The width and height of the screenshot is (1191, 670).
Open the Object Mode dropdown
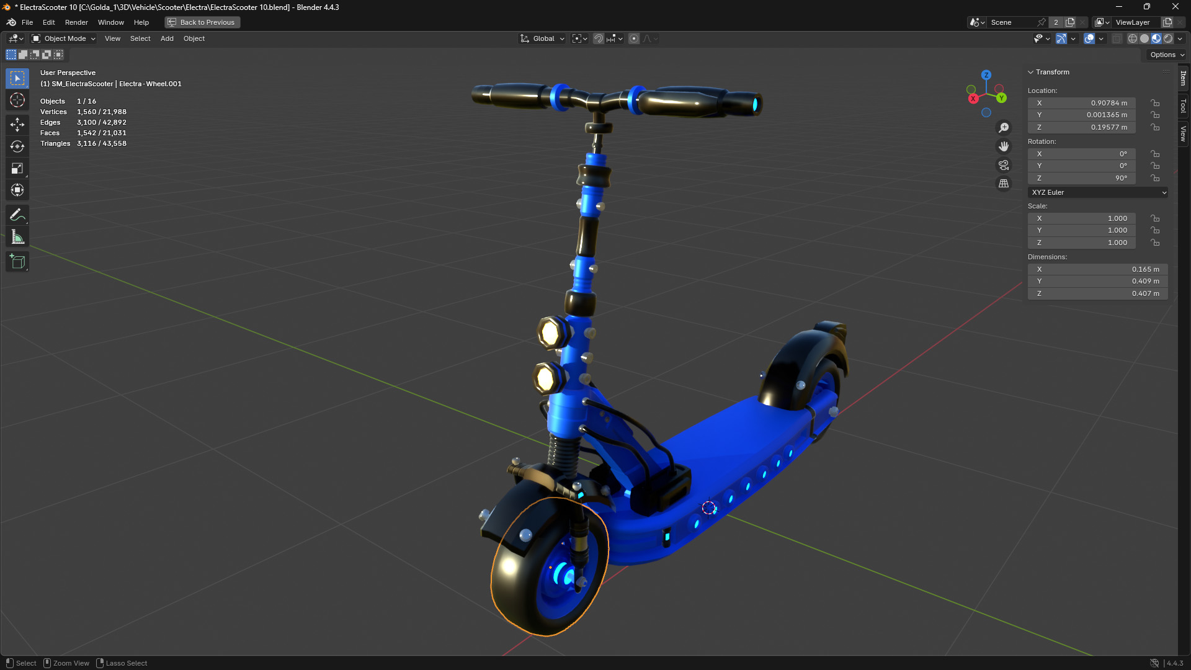pyautogui.click(x=63, y=38)
